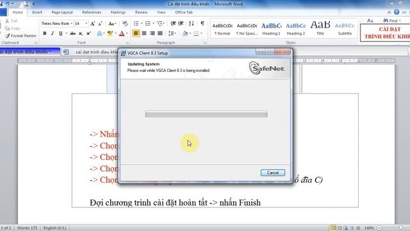Apply the Heading 2 style
Viewport: 410px width, 231px height.
pos(296,29)
